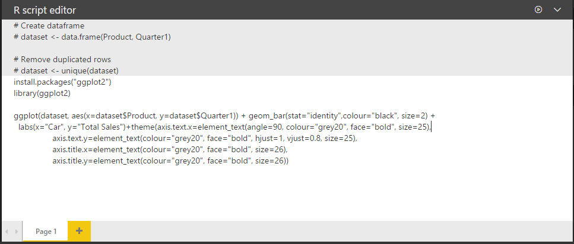Click the data.frame(Product, Quarter1) comment line

(92, 37)
